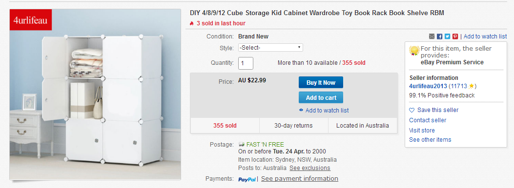Viewport: 514px width, 188px height.
Task: Click the Buy It Now button
Action: (321, 83)
